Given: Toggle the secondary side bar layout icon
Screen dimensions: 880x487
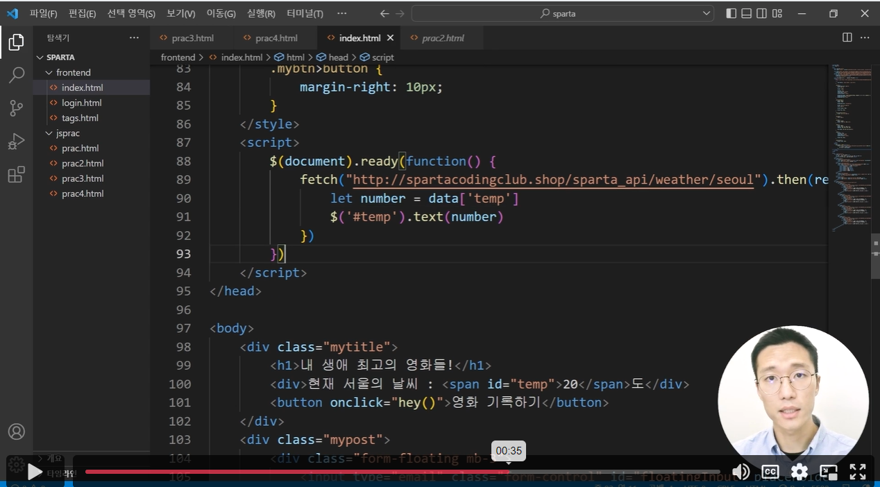Looking at the screenshot, I should [762, 13].
